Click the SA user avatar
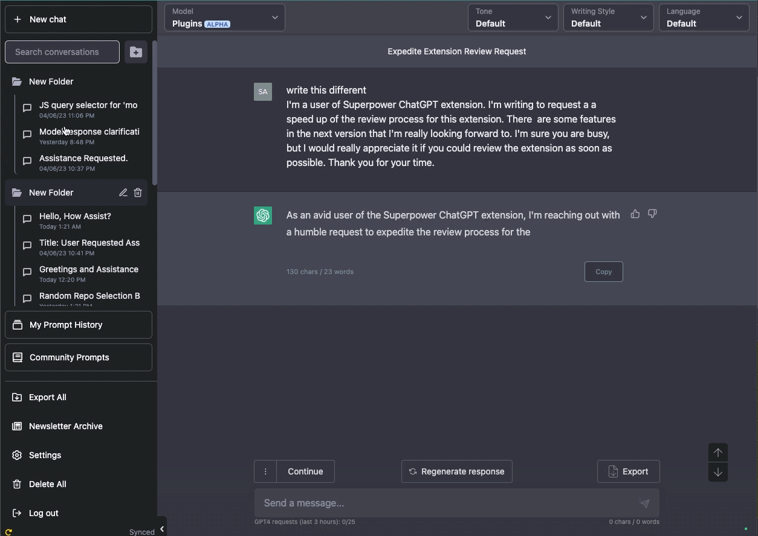 [x=263, y=92]
